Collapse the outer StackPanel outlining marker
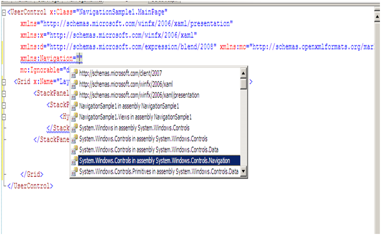This screenshot has height=235, width=381. pos(4,93)
